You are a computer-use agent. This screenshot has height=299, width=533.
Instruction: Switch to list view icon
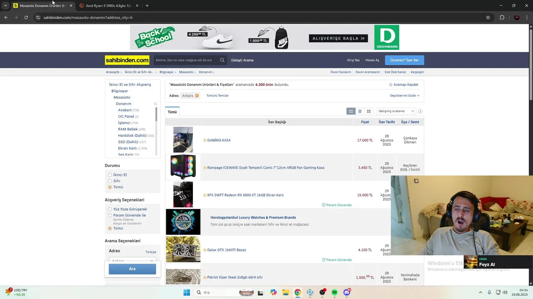coord(360,111)
